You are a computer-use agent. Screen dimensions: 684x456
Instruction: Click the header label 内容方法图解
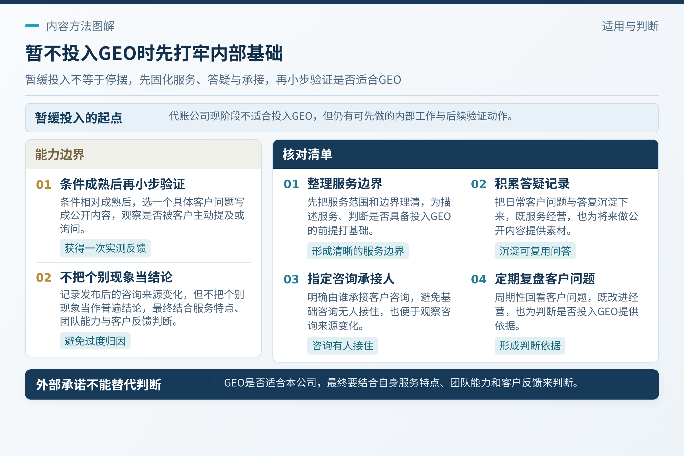[80, 26]
